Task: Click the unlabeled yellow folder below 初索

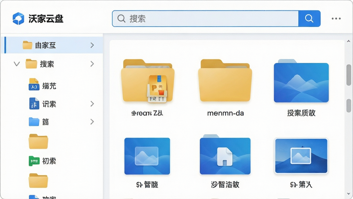Action: click(38, 181)
